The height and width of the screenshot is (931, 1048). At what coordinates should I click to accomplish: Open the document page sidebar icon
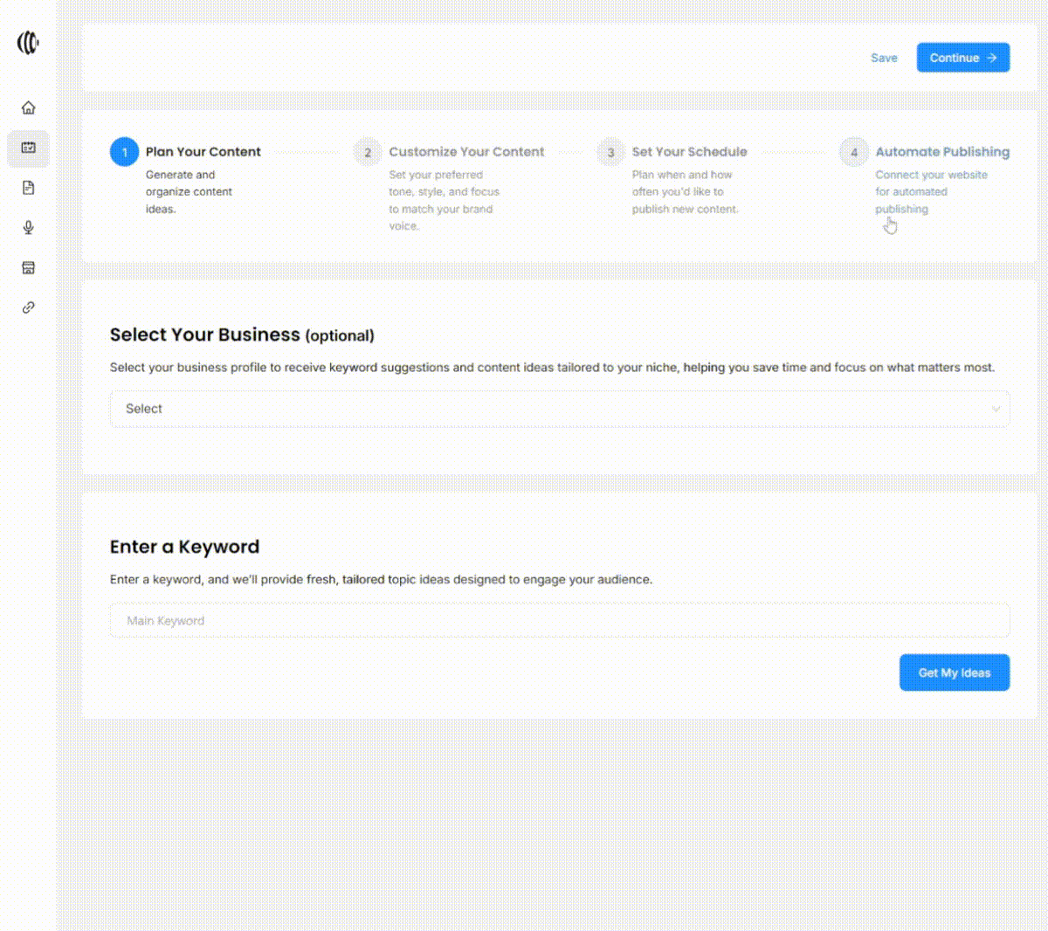[x=28, y=188]
